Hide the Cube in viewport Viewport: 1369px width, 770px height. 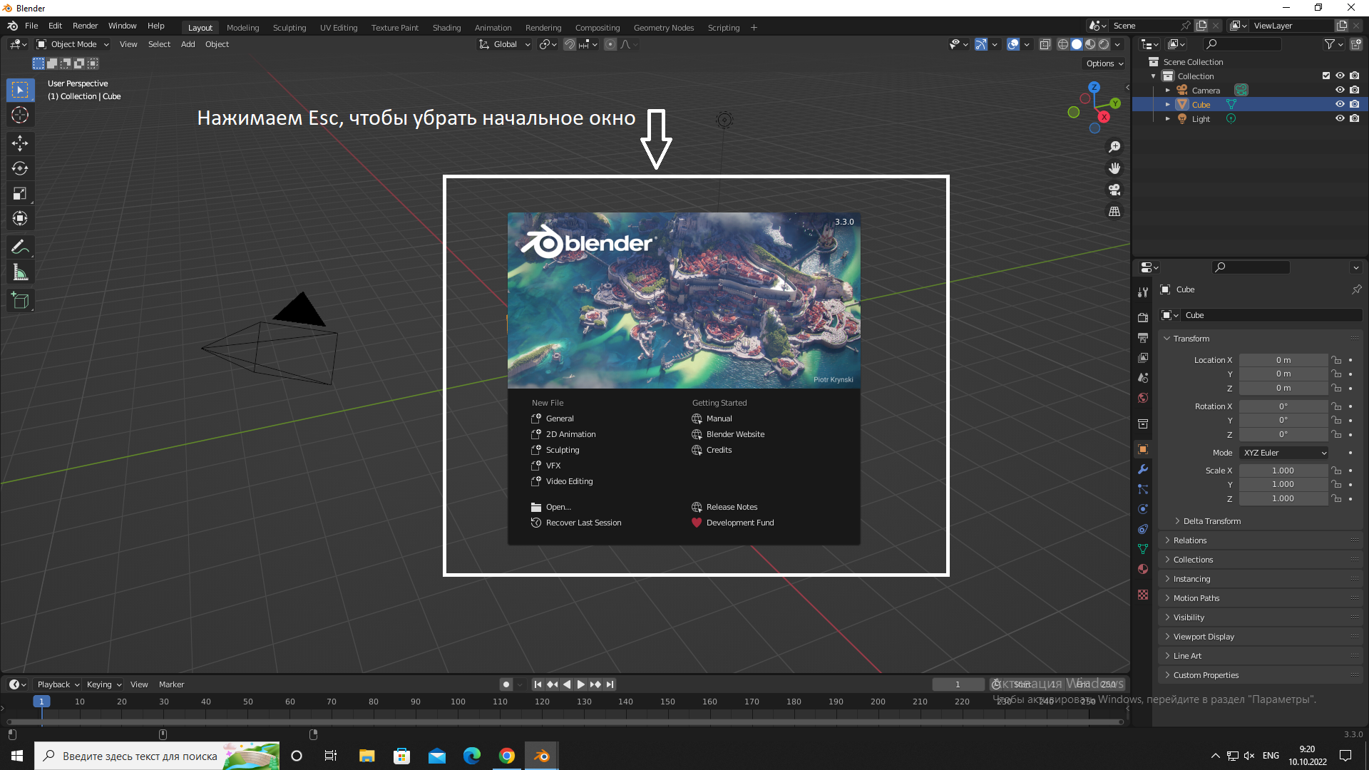(x=1340, y=104)
